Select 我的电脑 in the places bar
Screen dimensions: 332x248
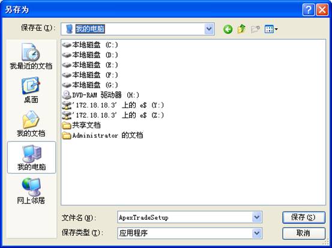pos(31,157)
